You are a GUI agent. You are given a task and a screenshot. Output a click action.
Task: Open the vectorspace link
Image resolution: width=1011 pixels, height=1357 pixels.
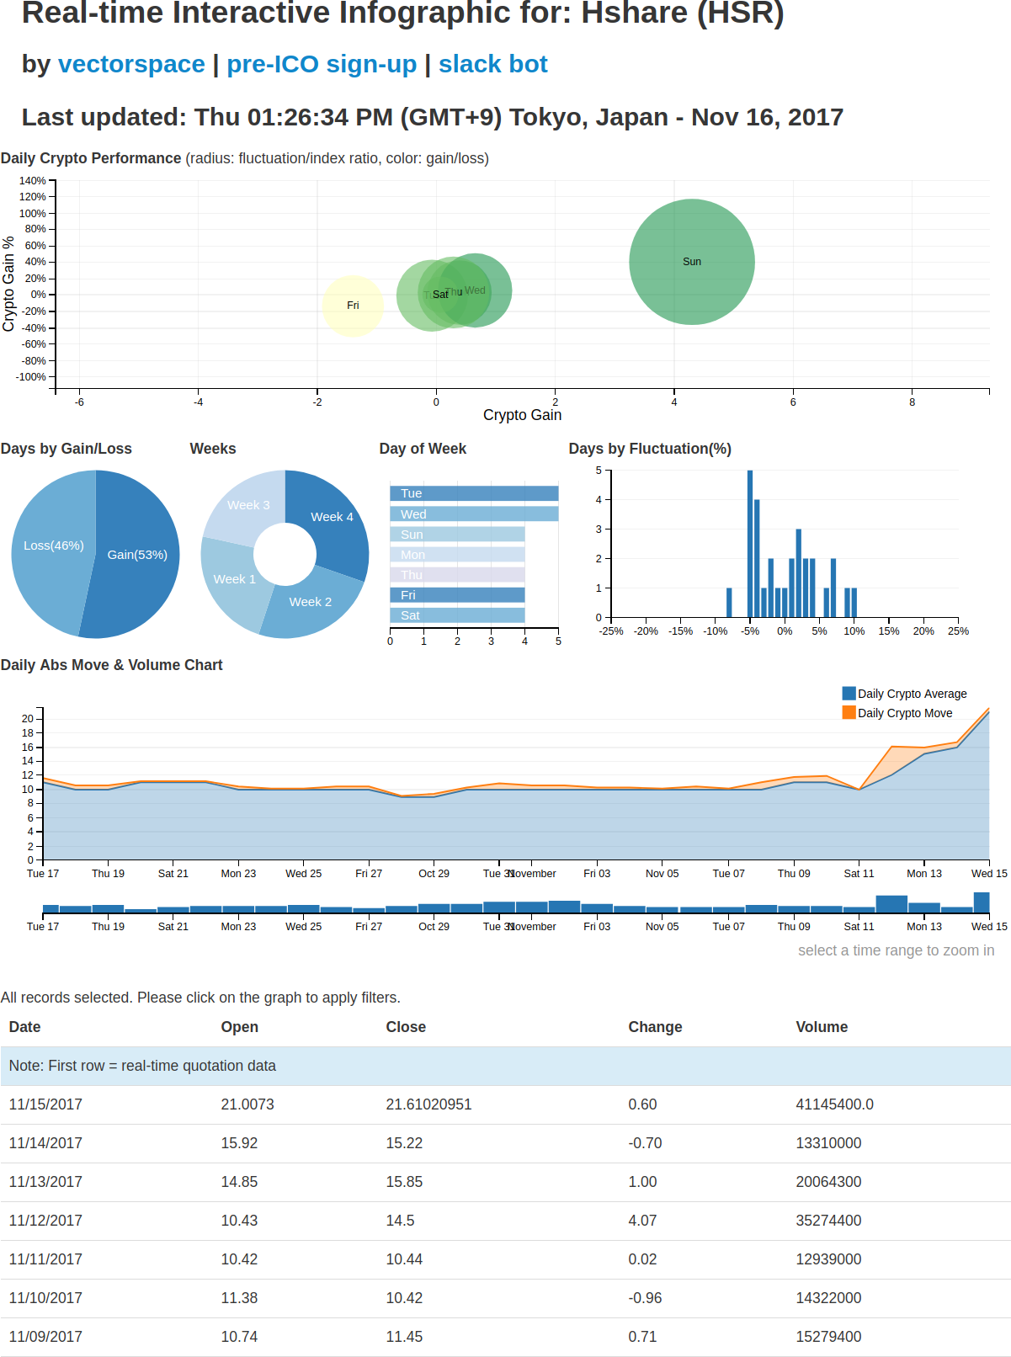click(131, 64)
